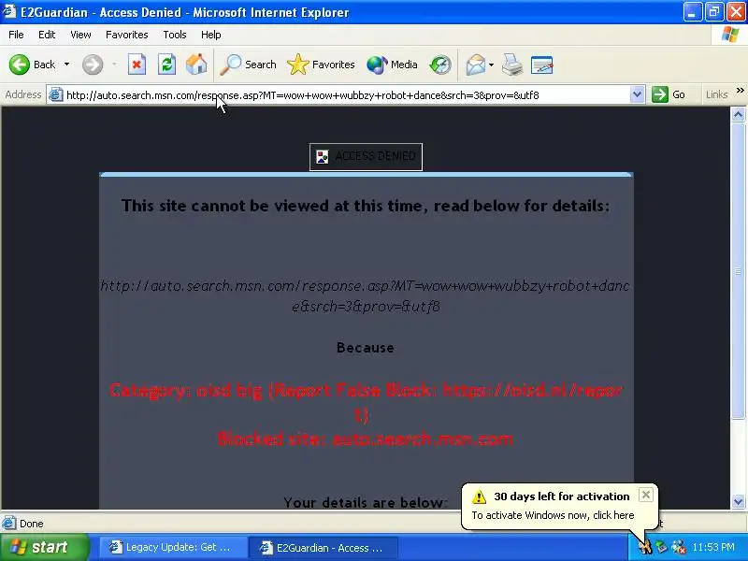Open the Forward history dropdown arrow
Image resolution: width=748 pixels, height=561 pixels.
tap(114, 65)
